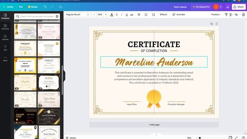
Task: Select the Production Manager label
Action: 176,104
